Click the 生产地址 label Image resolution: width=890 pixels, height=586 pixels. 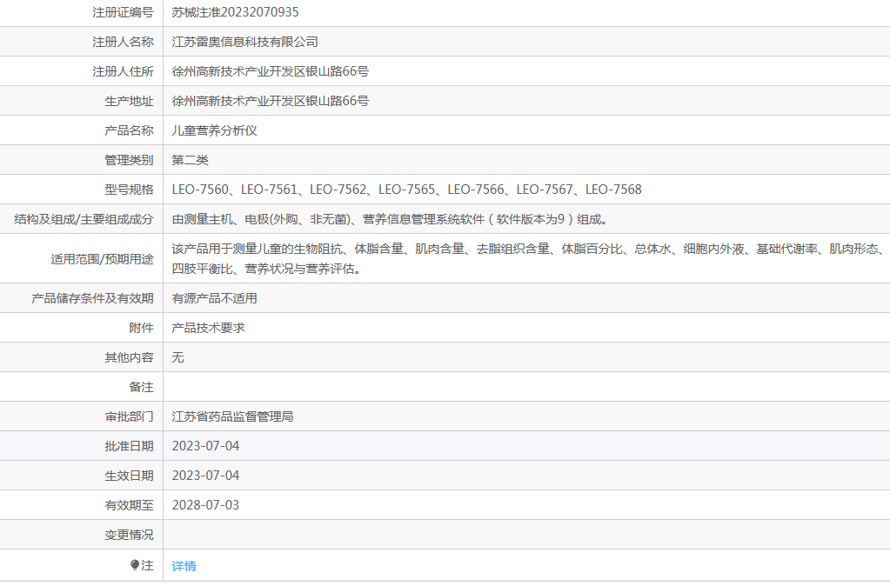pos(129,101)
